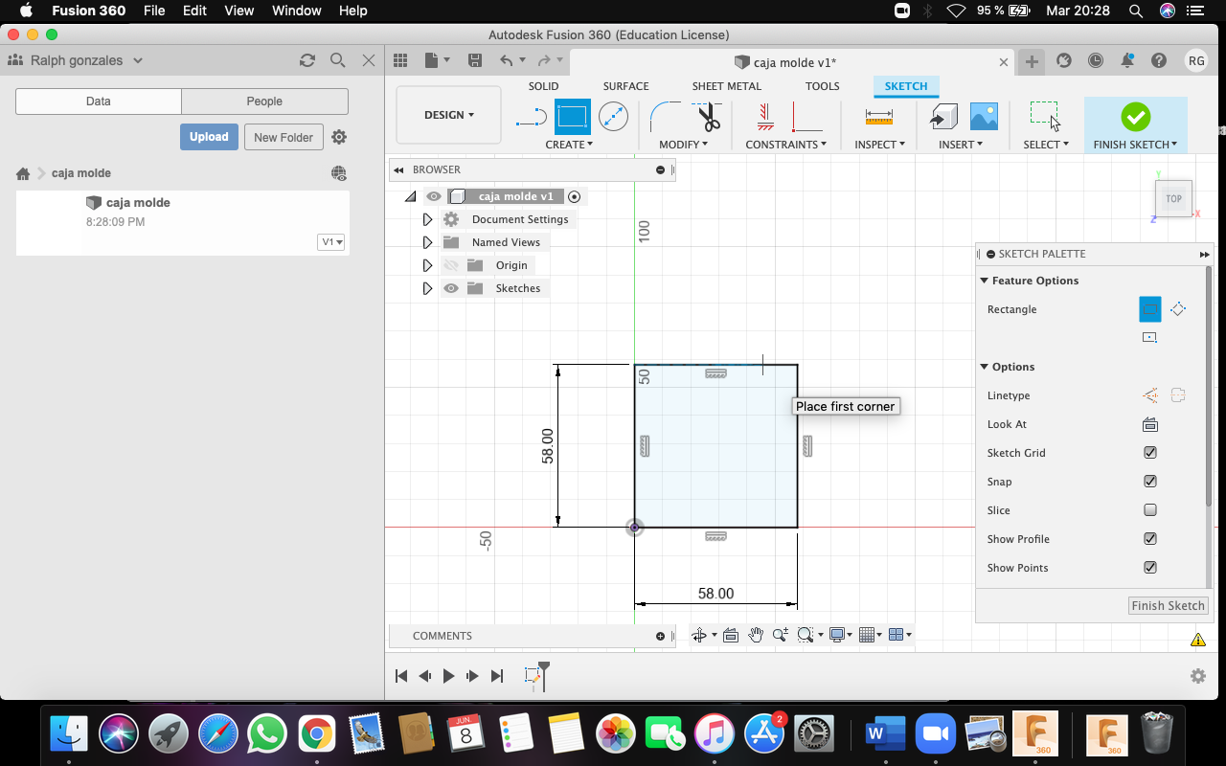Open WhatsApp from the Dock
This screenshot has height=766, width=1226.
(266, 734)
